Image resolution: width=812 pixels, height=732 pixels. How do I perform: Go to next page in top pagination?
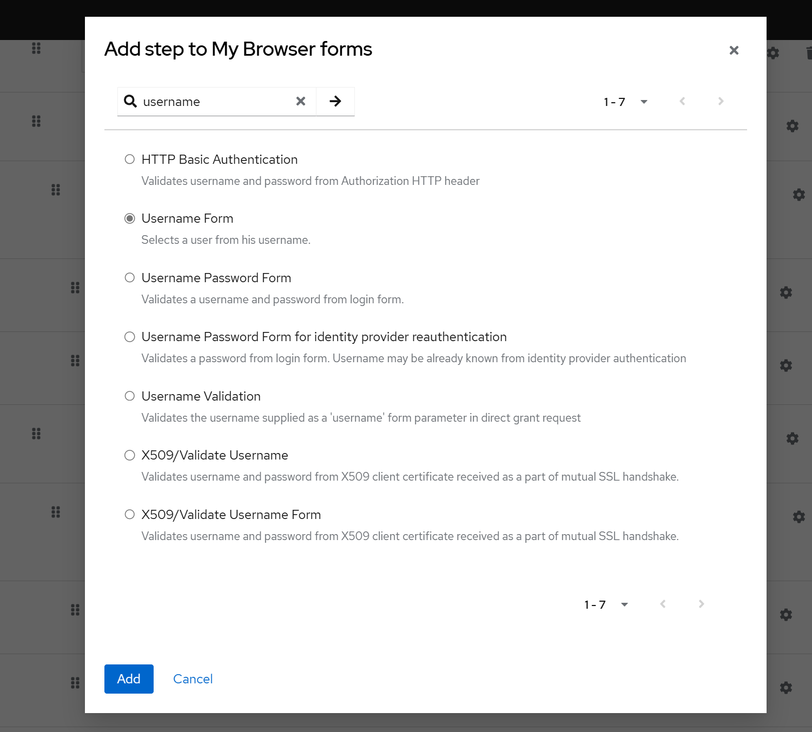pos(721,101)
